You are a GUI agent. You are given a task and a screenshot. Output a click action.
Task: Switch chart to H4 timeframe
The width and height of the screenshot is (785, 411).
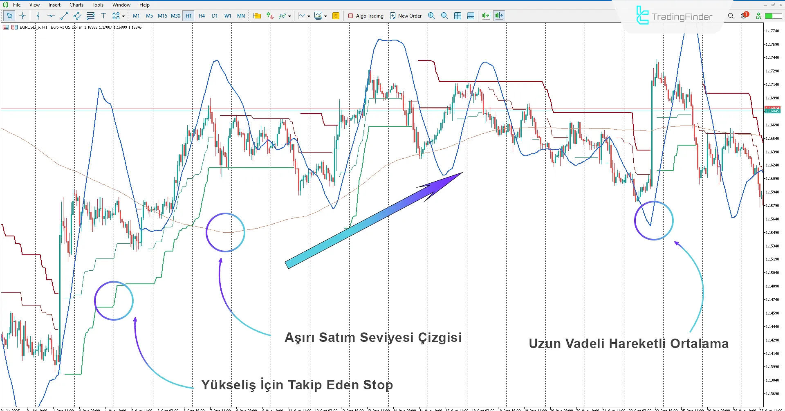[202, 16]
